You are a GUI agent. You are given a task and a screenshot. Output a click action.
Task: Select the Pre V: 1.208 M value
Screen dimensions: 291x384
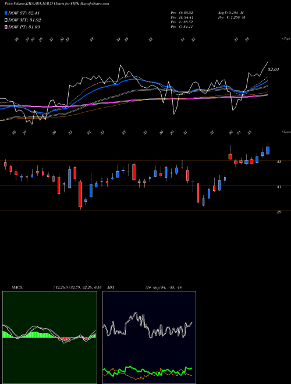[x=232, y=17]
